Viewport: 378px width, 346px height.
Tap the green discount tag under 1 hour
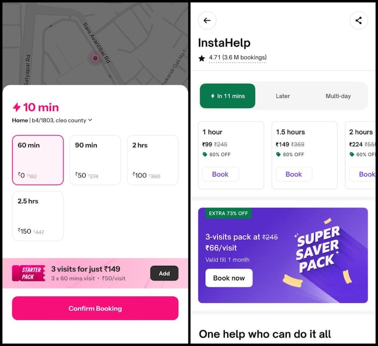205,154
